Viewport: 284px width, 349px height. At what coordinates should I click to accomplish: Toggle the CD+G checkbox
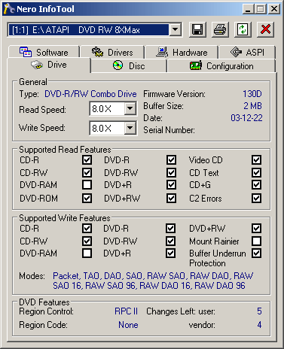[x=256, y=185]
